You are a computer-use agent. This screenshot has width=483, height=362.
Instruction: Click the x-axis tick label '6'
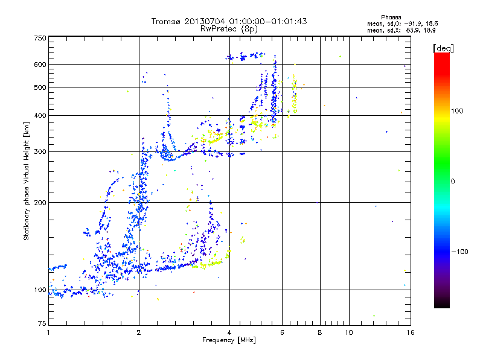pos(282,332)
